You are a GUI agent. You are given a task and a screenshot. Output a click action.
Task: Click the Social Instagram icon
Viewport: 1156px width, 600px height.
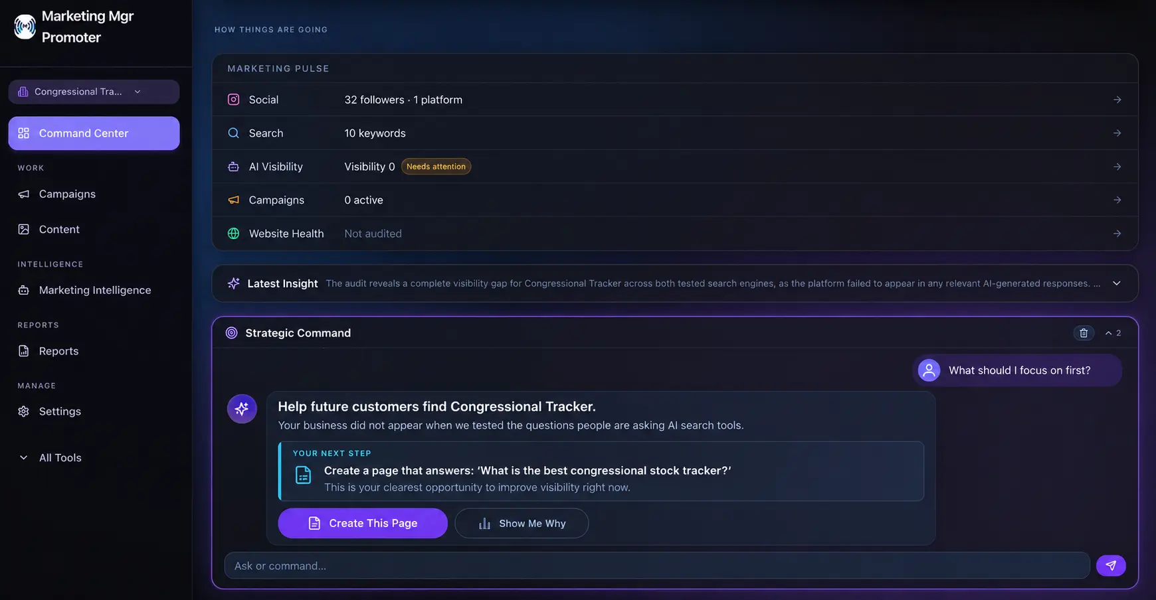click(x=233, y=100)
